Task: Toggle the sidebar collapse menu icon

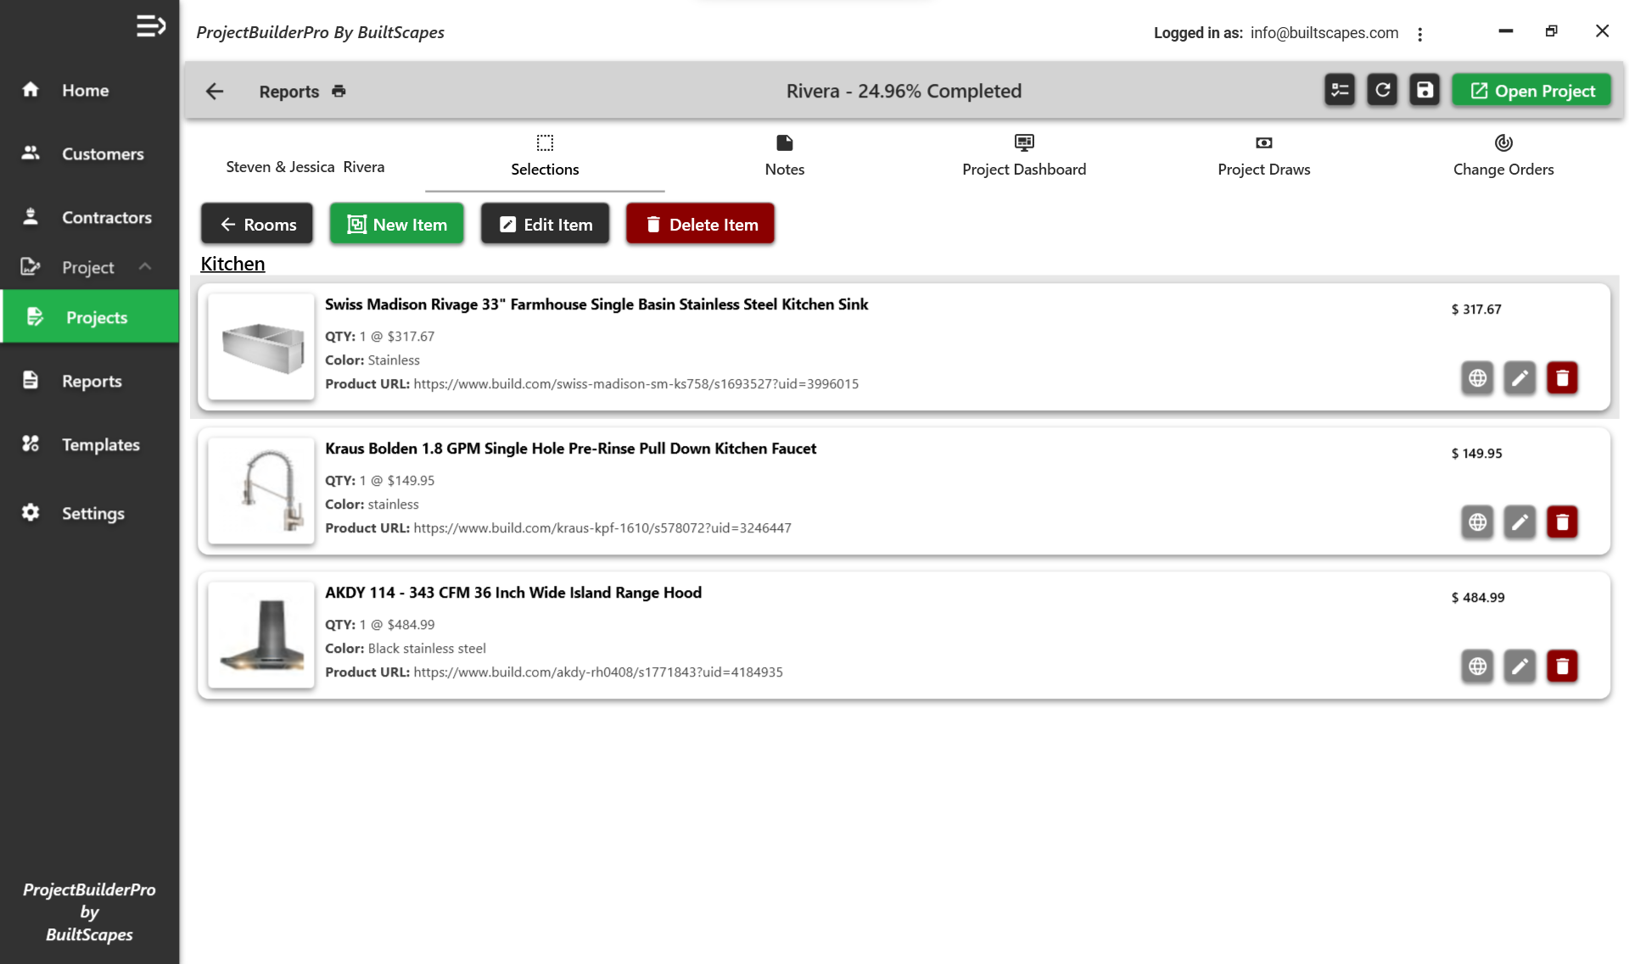Action: click(x=150, y=26)
